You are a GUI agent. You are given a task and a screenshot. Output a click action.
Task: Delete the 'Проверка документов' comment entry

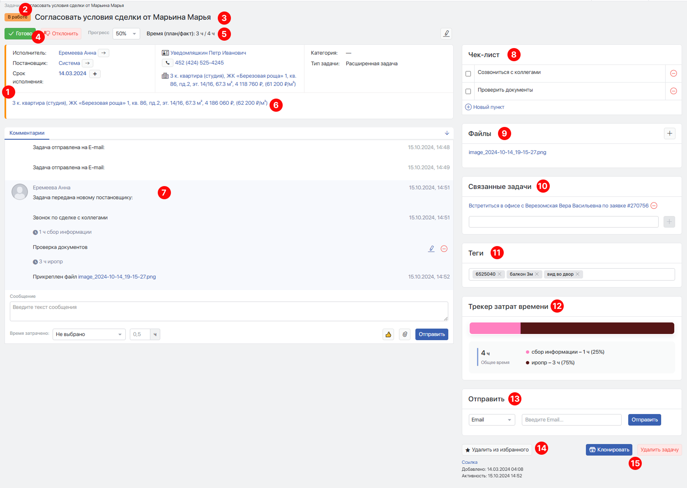pos(444,249)
